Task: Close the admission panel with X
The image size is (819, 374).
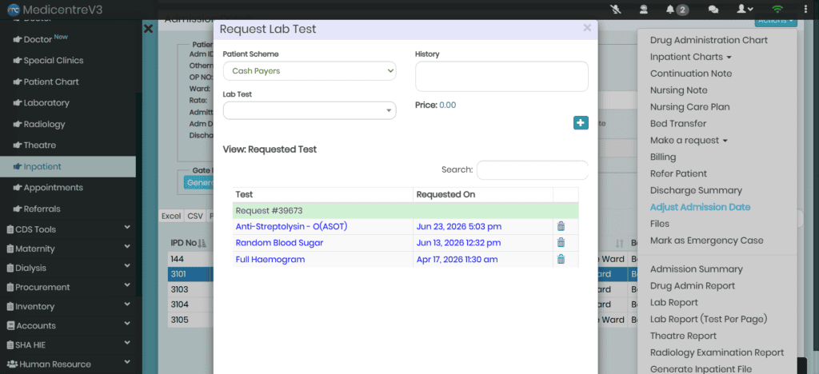Action: [x=148, y=29]
